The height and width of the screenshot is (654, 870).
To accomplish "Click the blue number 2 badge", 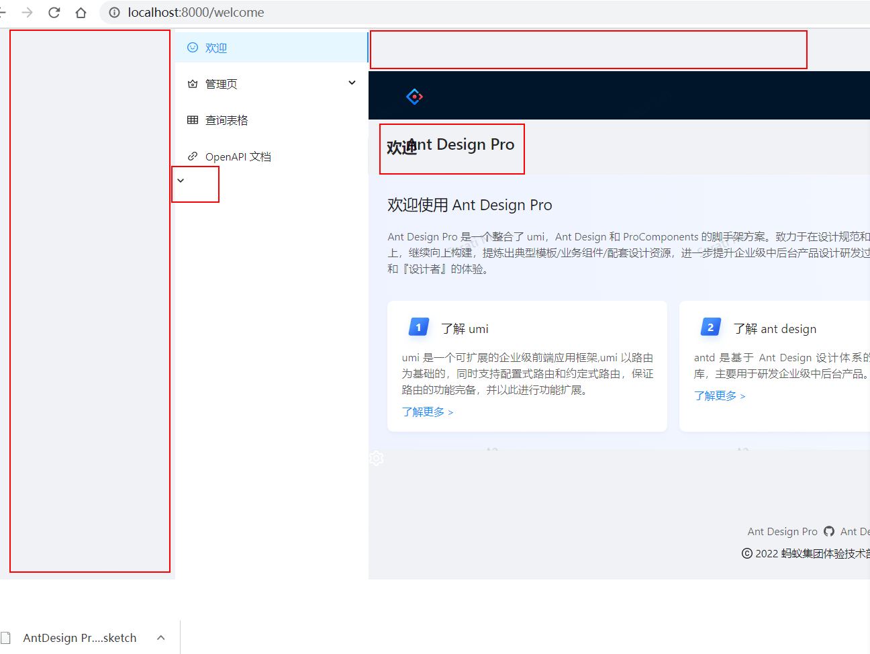I will coord(711,327).
